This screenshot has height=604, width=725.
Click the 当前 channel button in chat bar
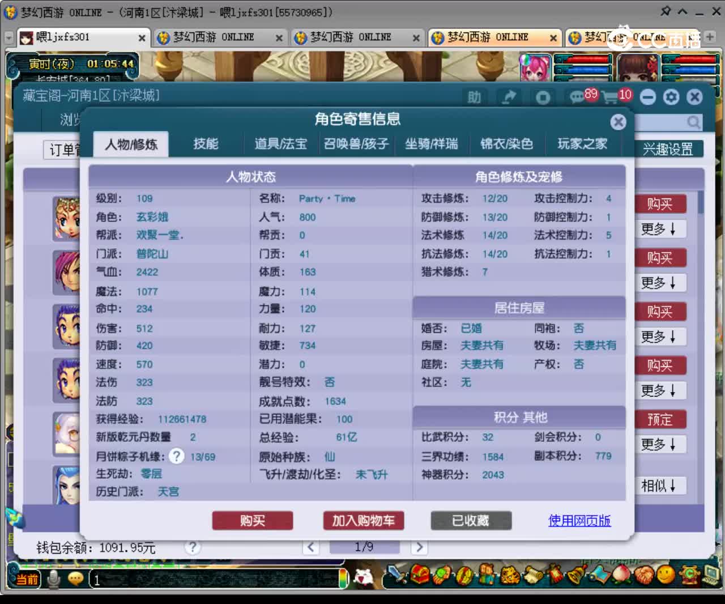tap(27, 579)
